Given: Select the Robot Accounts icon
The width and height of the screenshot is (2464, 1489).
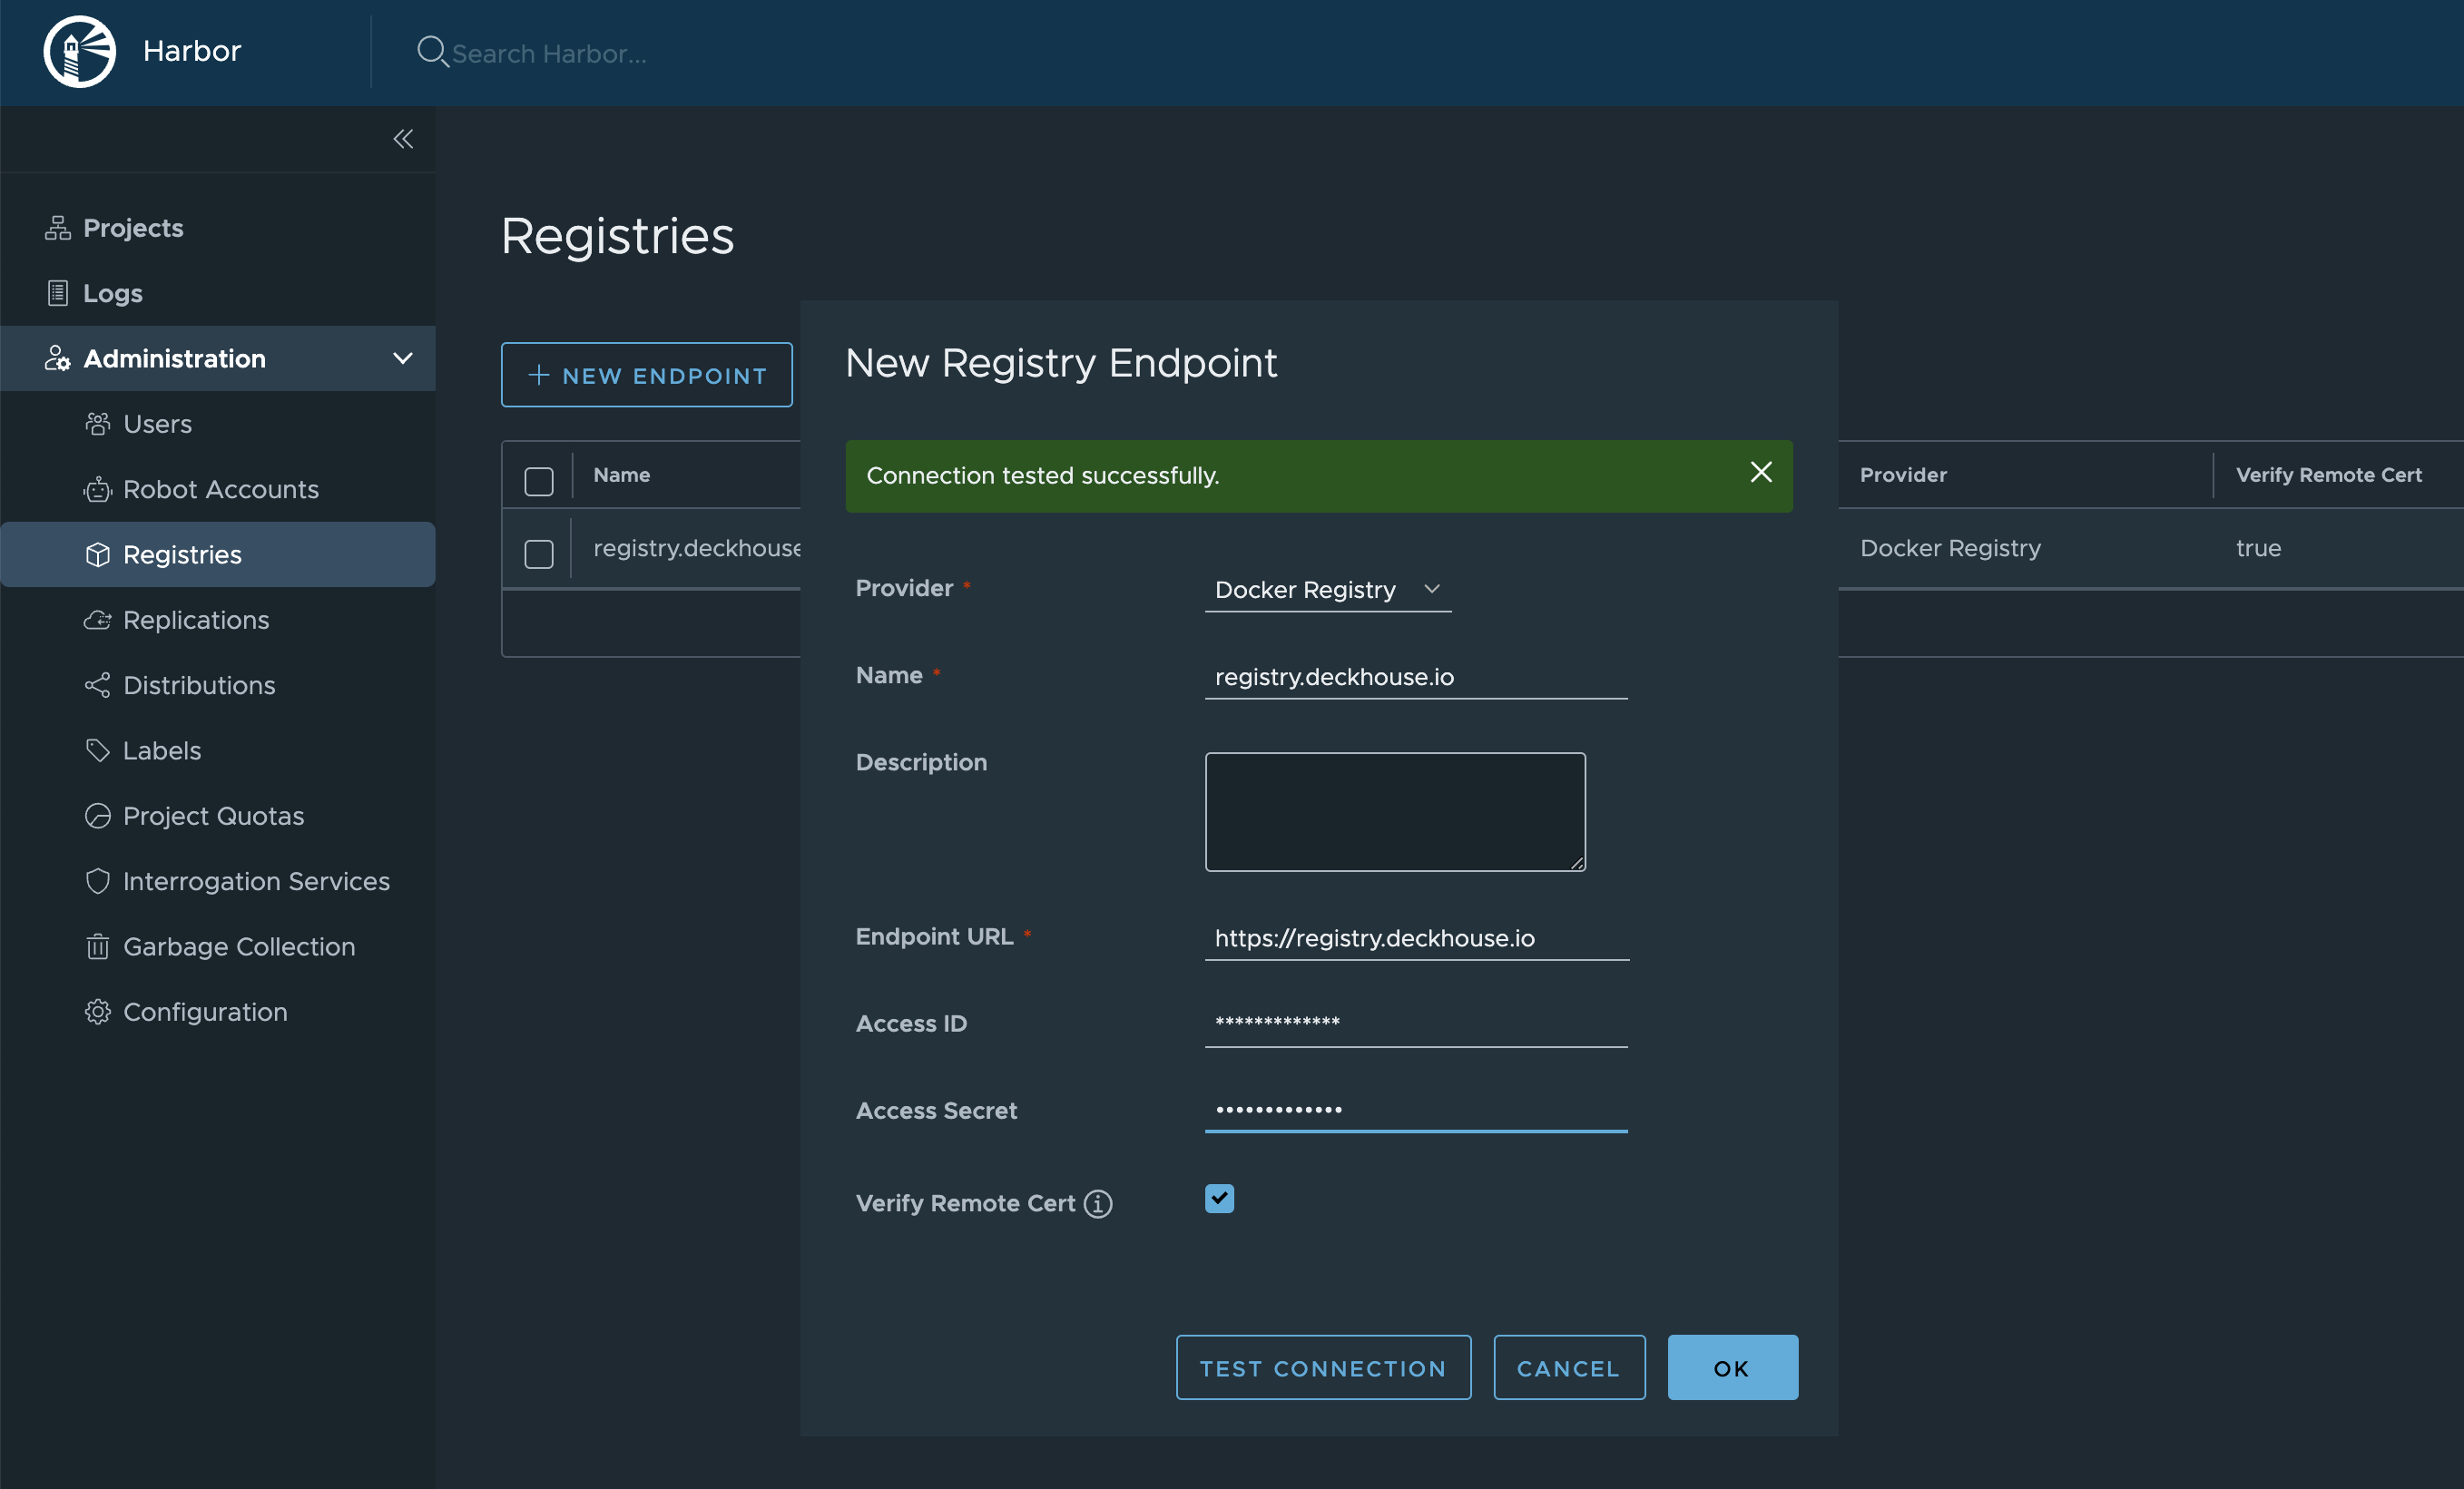Looking at the screenshot, I should [98, 489].
